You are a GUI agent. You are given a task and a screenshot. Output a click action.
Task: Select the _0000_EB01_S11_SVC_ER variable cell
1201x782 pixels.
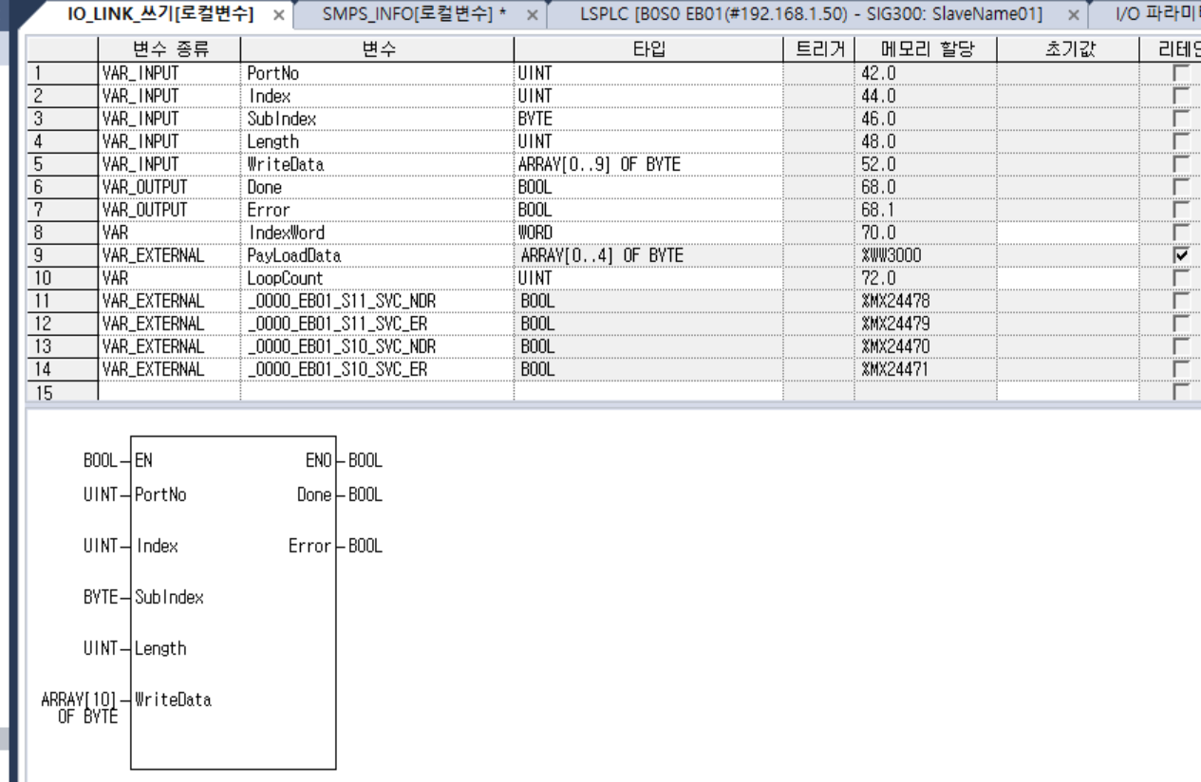pyautogui.click(x=377, y=323)
